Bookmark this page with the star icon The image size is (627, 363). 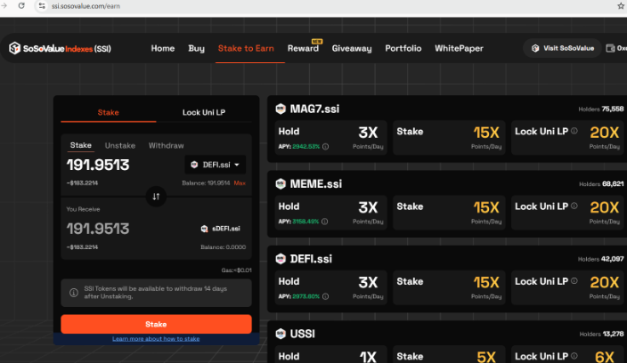coord(621,6)
